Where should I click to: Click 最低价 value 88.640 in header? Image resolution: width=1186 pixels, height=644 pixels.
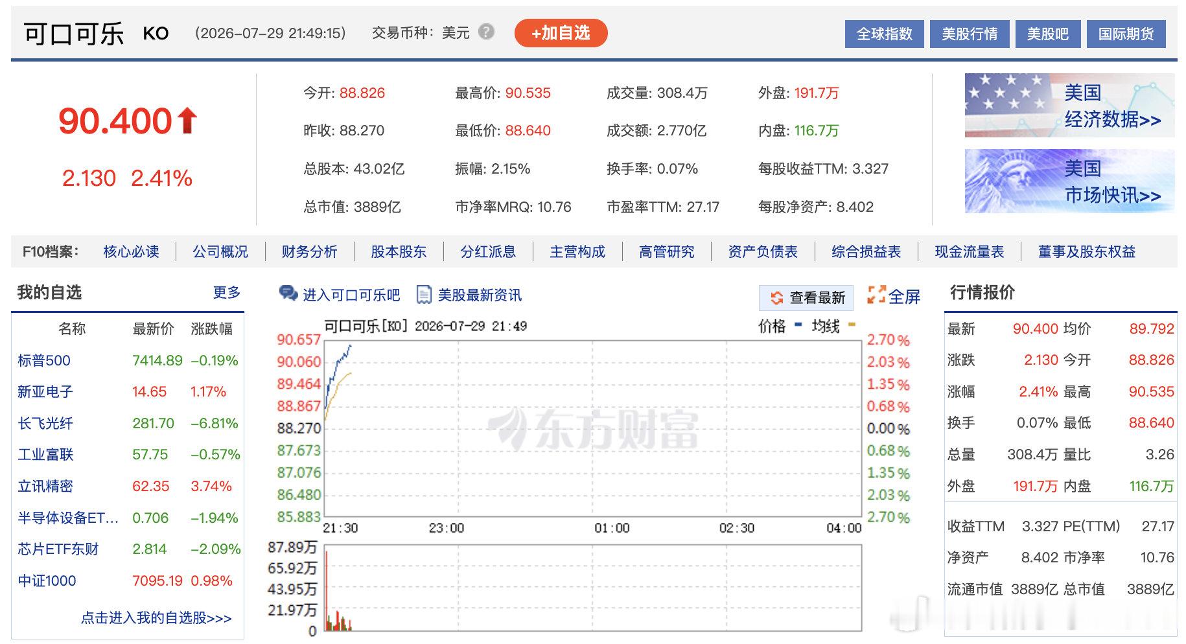click(x=528, y=130)
